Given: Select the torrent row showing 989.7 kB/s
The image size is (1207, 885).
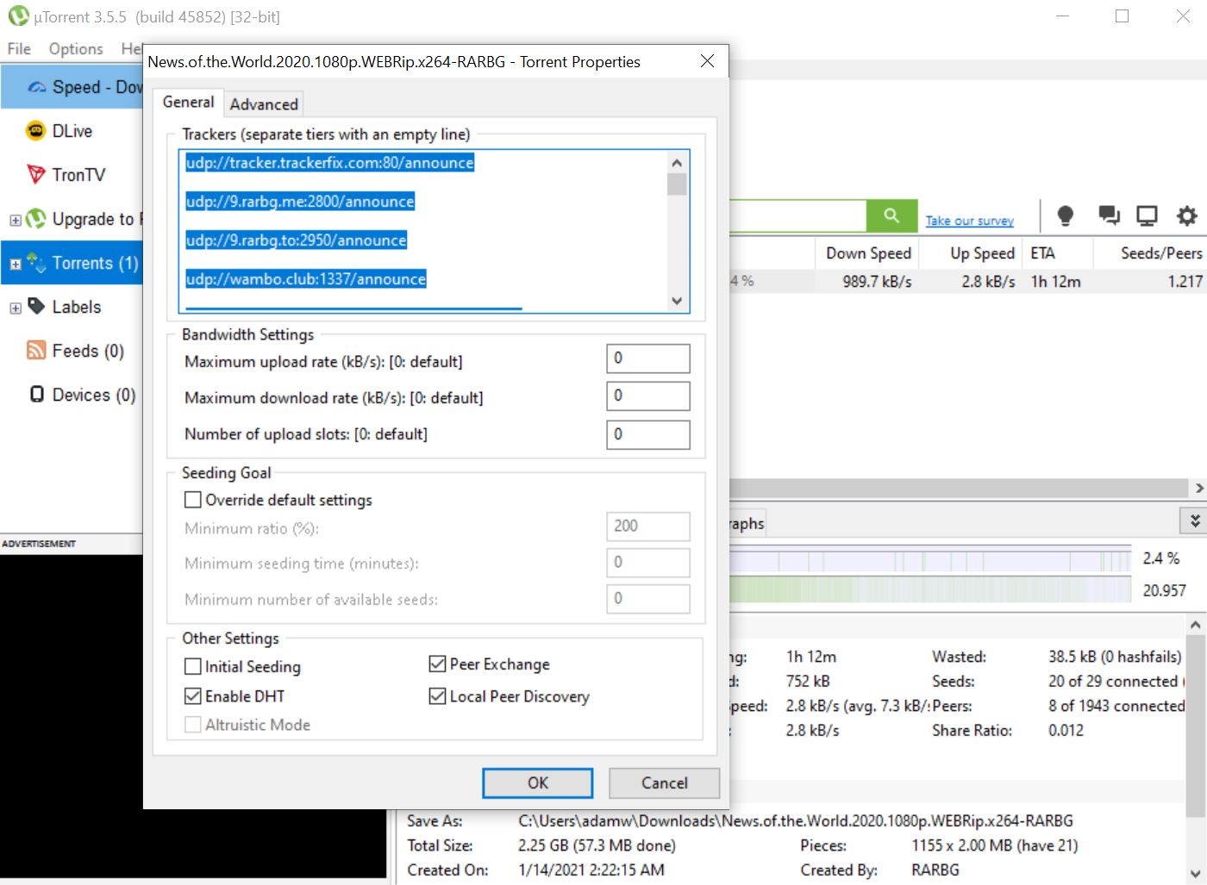Looking at the screenshot, I should [x=967, y=281].
